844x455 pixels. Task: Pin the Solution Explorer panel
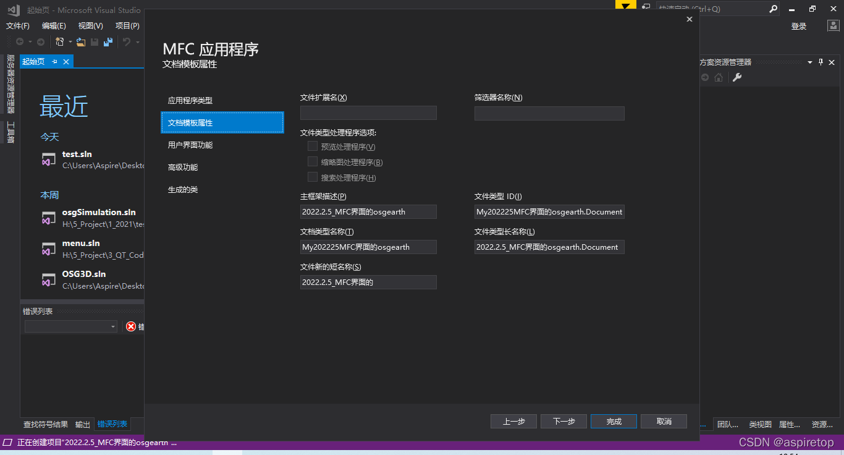(x=821, y=62)
